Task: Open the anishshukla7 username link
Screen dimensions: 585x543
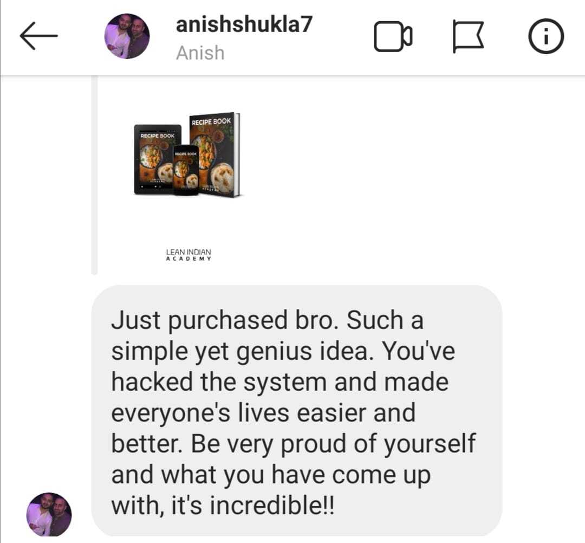Action: (x=244, y=24)
